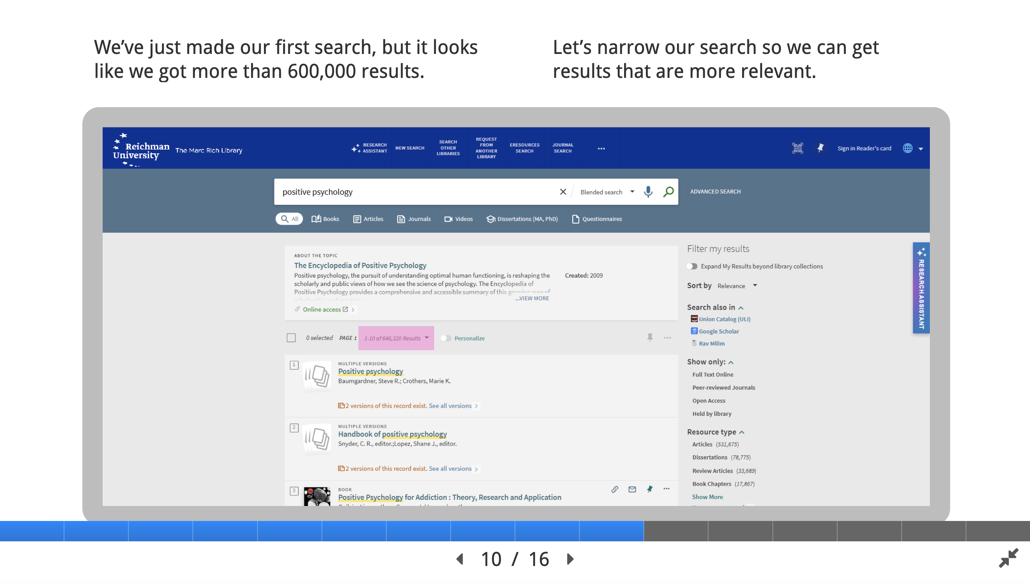The height and width of the screenshot is (586, 1030).
Task: Open the Google Scholar link
Action: pyautogui.click(x=718, y=331)
